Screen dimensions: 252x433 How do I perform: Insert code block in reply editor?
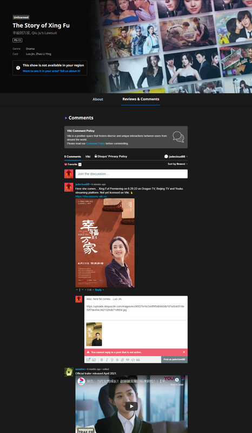[x=133, y=360]
